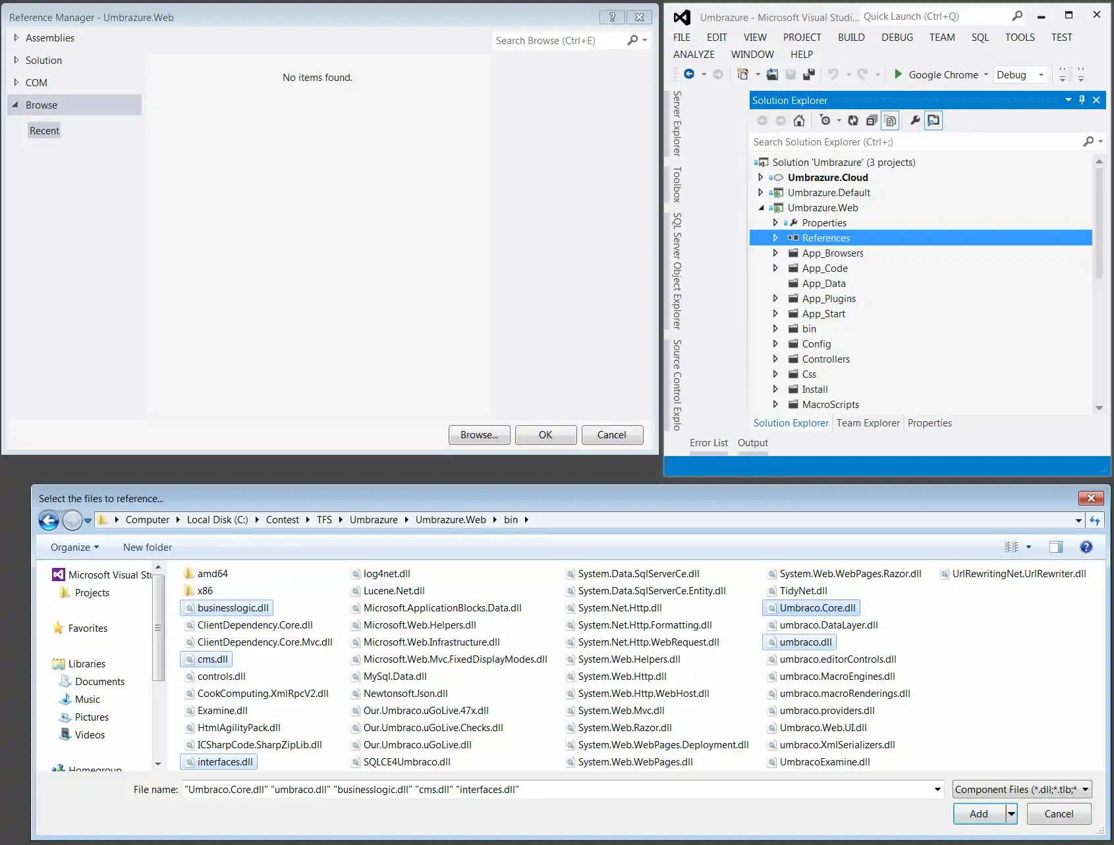Click the Browse... button in Reference Manager
This screenshot has height=845, width=1114.
pyautogui.click(x=480, y=435)
